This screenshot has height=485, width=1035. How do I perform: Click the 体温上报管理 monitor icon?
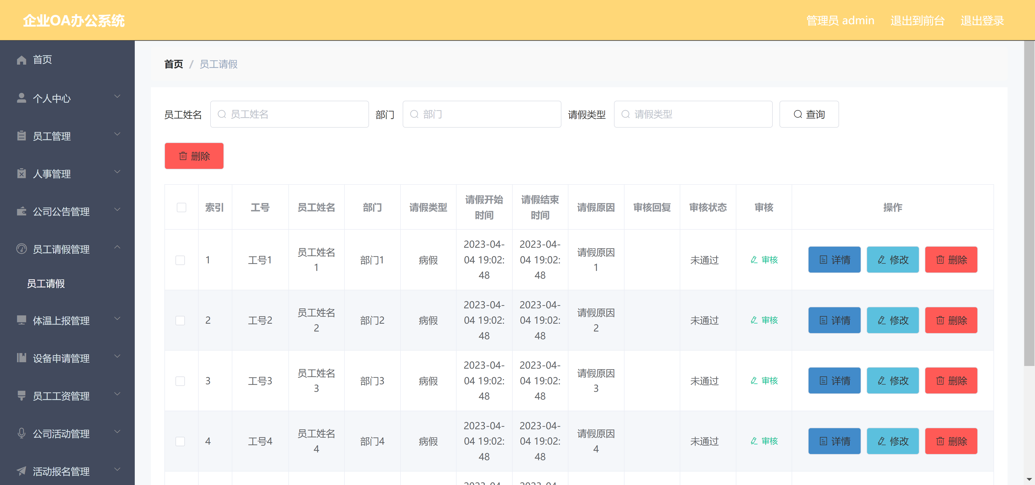coord(21,319)
